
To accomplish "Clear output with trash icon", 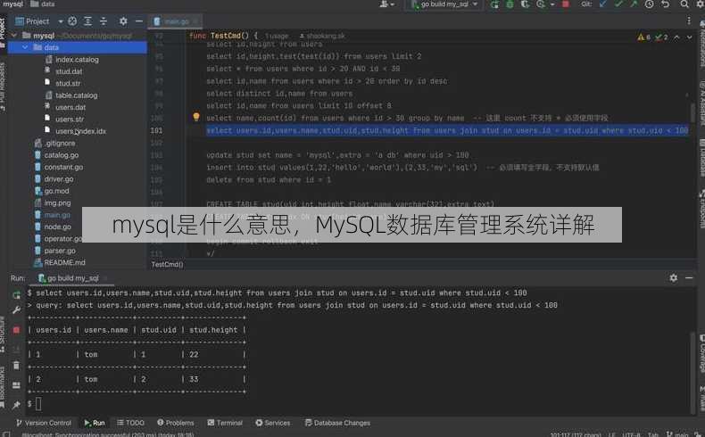I will pyautogui.click(x=16, y=365).
